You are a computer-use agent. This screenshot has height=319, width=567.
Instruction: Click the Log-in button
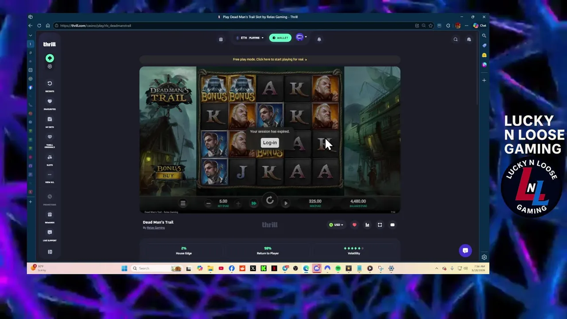(270, 143)
